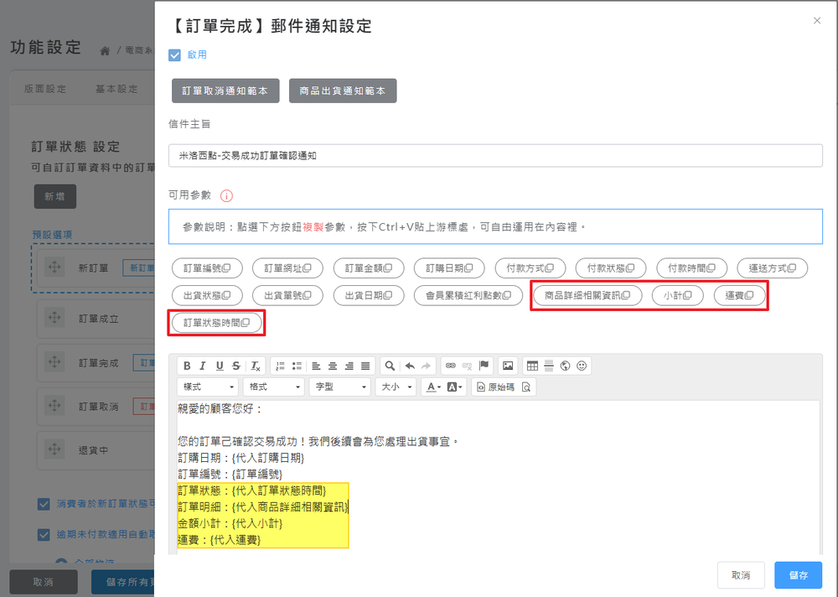The width and height of the screenshot is (838, 597).
Task: Switch to the 版面設定 tab
Action: (45, 89)
